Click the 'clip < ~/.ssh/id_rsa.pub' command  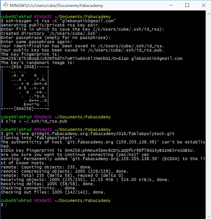pos(34,121)
